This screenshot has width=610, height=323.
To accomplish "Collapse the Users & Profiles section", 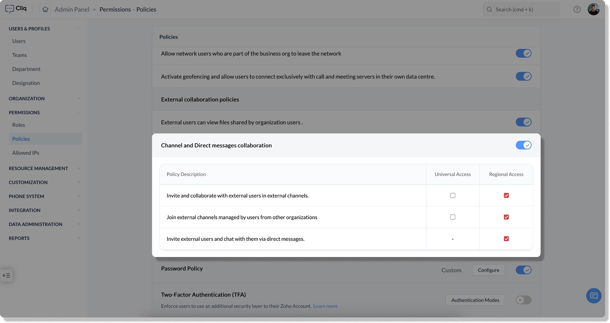I will coord(79,29).
